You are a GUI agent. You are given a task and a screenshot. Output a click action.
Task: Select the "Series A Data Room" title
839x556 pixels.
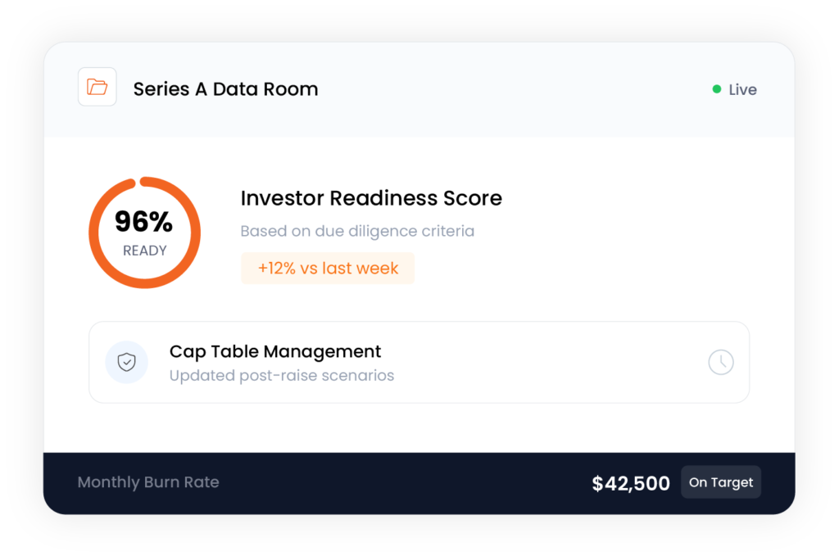225,89
